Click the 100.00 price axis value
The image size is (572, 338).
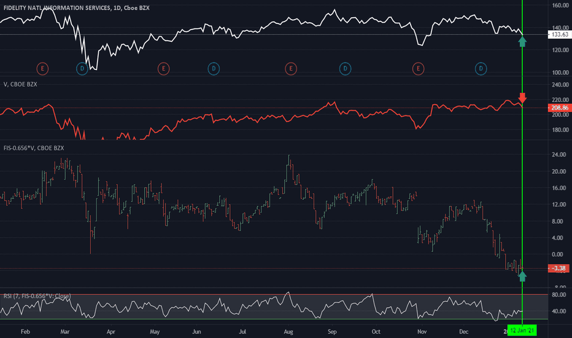click(560, 73)
